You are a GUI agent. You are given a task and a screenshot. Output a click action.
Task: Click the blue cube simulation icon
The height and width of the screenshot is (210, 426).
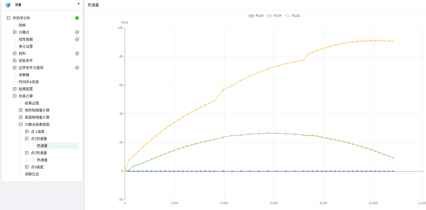(8, 5)
